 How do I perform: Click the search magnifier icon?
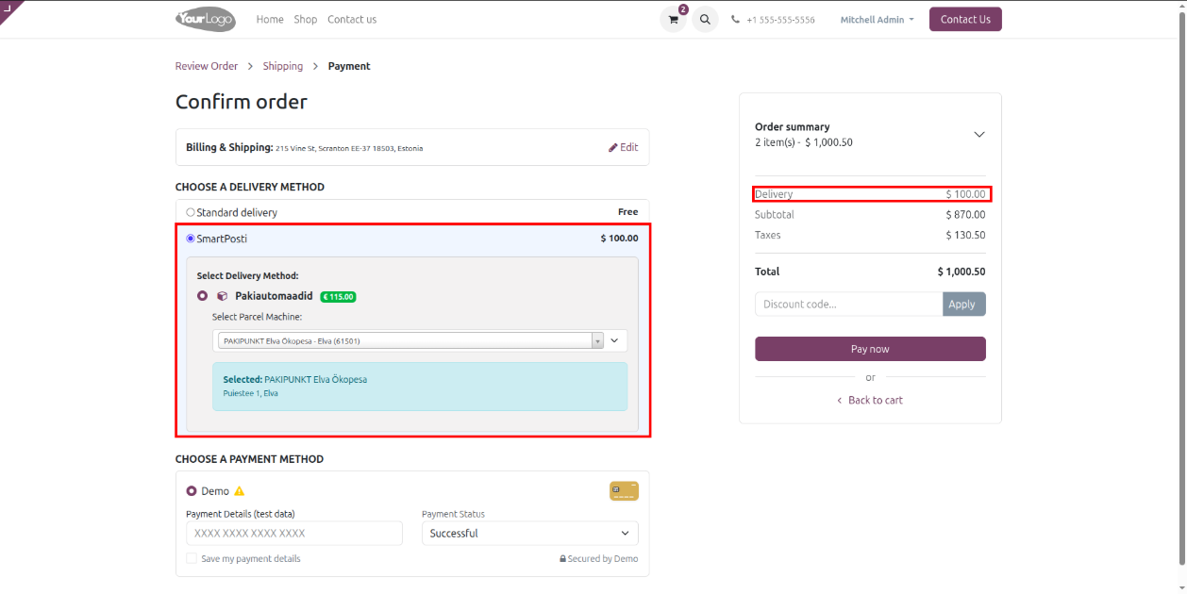point(705,20)
